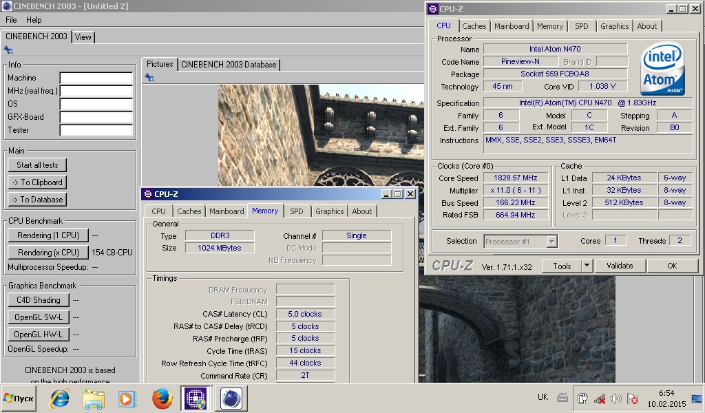This screenshot has width=705, height=413.
Task: Open the File menu in CINEBENCH
Action: click(x=11, y=20)
